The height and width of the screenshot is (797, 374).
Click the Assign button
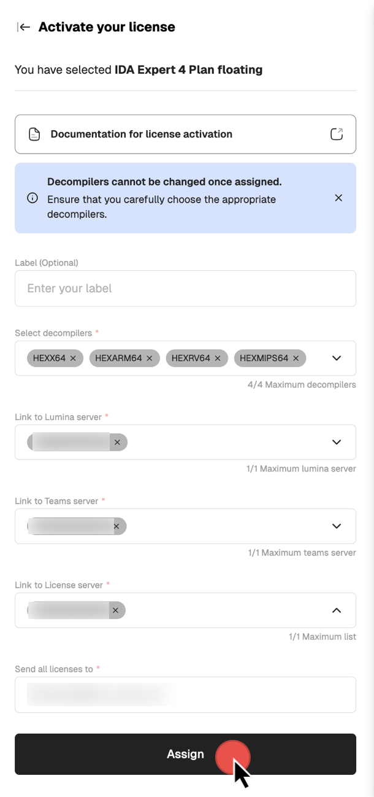[x=185, y=754]
